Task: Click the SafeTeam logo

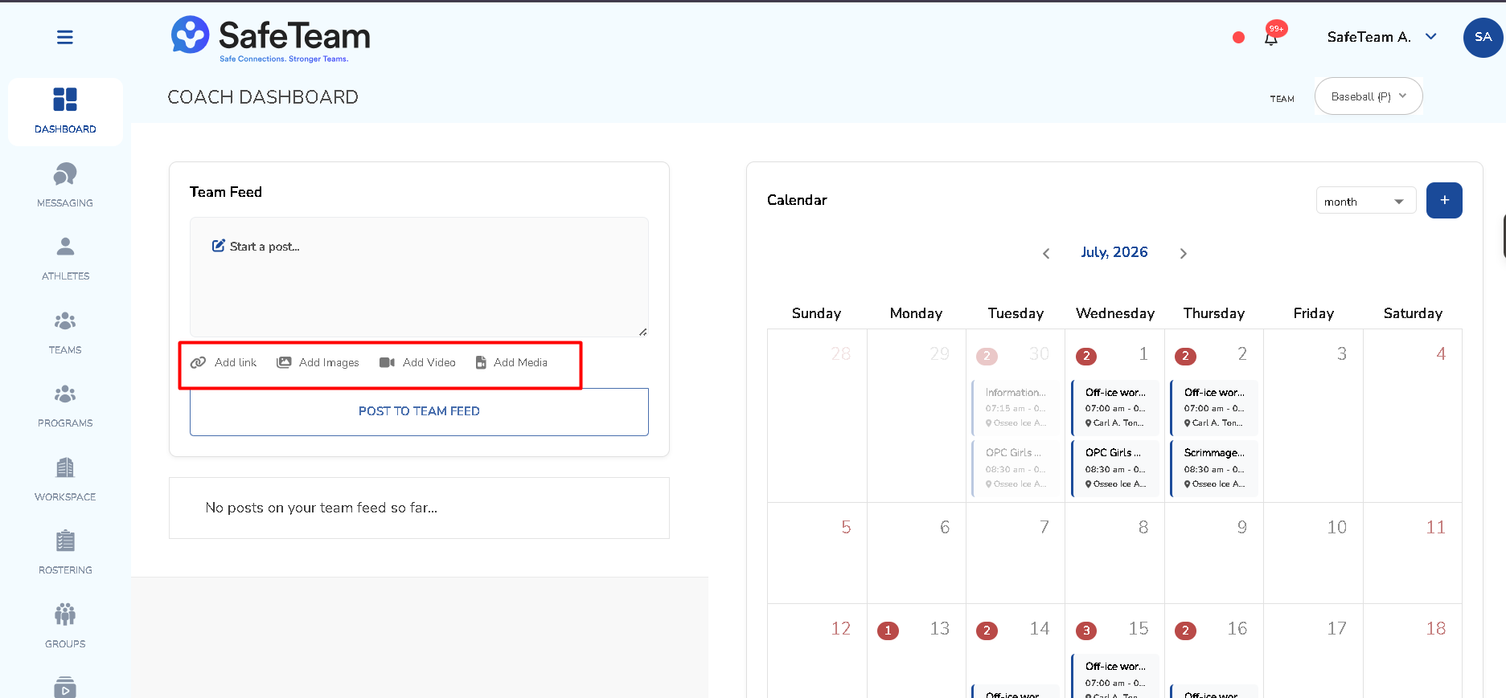Action: pyautogui.click(x=270, y=38)
